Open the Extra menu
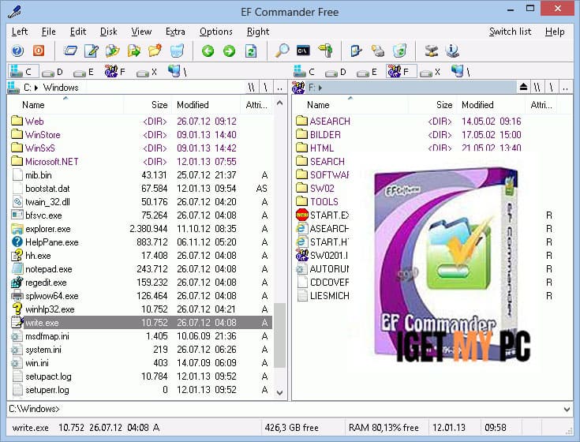The image size is (580, 442). [175, 32]
